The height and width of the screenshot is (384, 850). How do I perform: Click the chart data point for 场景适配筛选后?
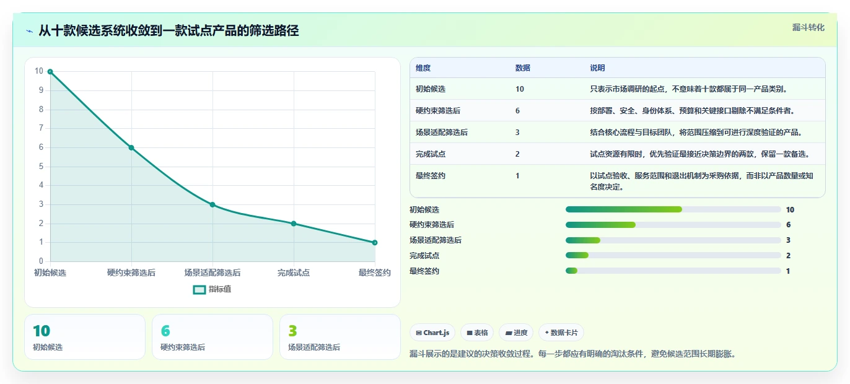[x=212, y=204]
